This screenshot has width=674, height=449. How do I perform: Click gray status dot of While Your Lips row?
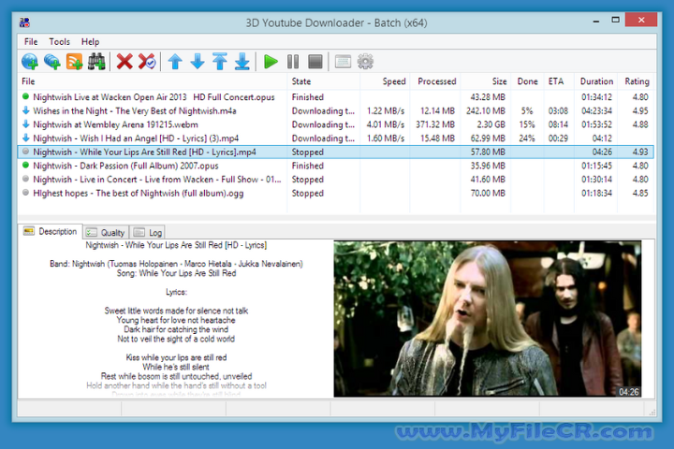26,152
